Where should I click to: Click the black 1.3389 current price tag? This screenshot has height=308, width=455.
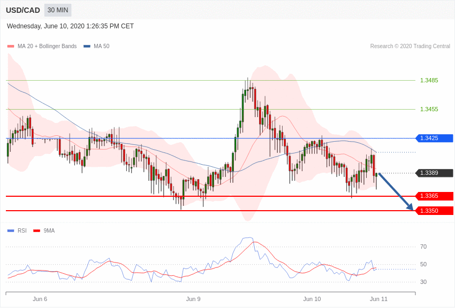(435, 173)
